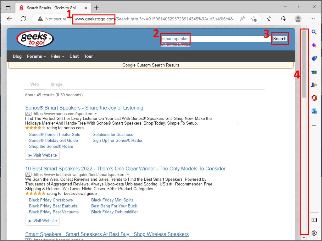Open the Advanced Search link
This screenshot has width=322, height=241.
point(176,45)
